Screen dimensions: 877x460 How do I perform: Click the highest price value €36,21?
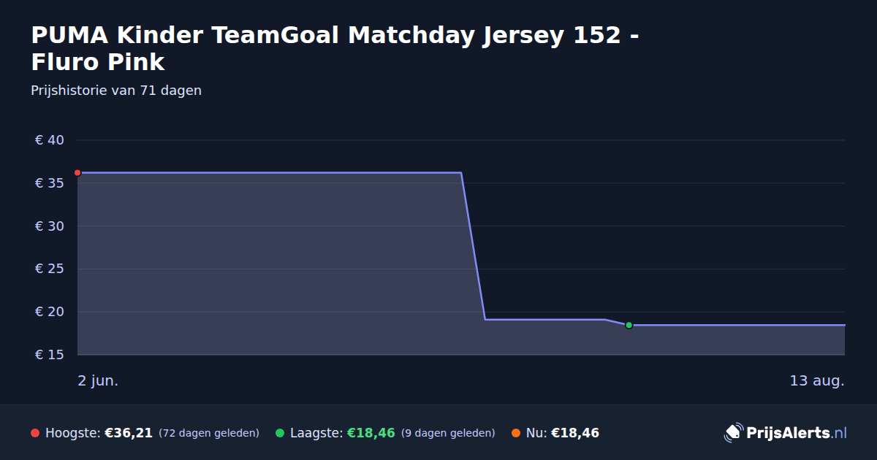129,433
